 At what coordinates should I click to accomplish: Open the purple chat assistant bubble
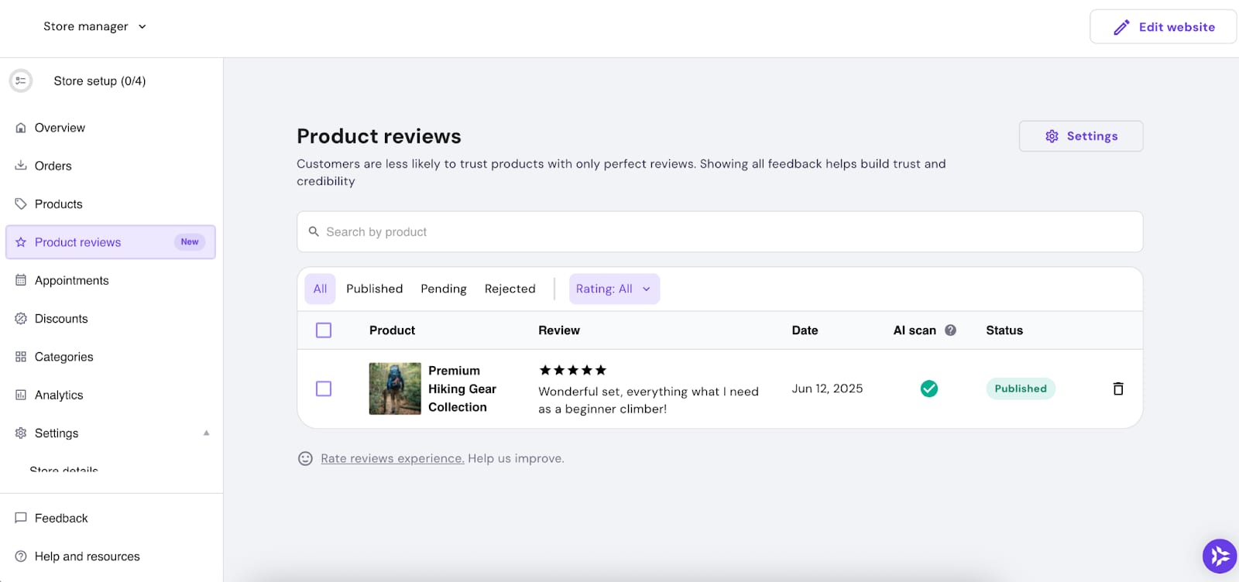1219,556
